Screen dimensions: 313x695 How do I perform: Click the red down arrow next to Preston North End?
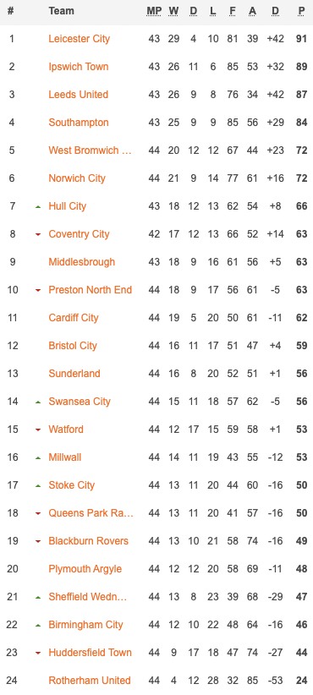click(x=38, y=290)
